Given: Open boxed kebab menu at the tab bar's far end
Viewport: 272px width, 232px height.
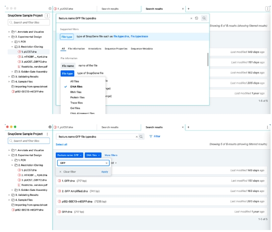Looking at the screenshot, I should tap(268, 9).
